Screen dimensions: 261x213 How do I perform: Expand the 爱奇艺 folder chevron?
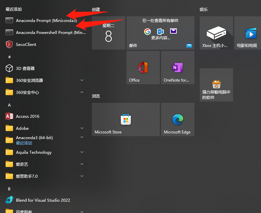pyautogui.click(x=82, y=164)
